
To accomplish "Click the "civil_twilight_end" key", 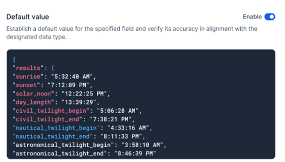I will tap(47, 119).
